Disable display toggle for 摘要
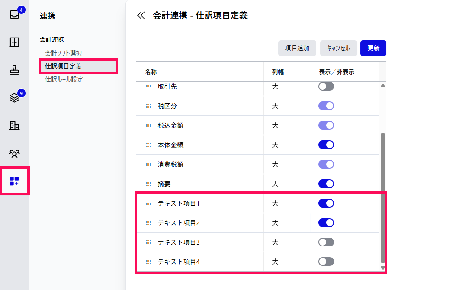Viewport: 469px width, 290px height. 326,183
